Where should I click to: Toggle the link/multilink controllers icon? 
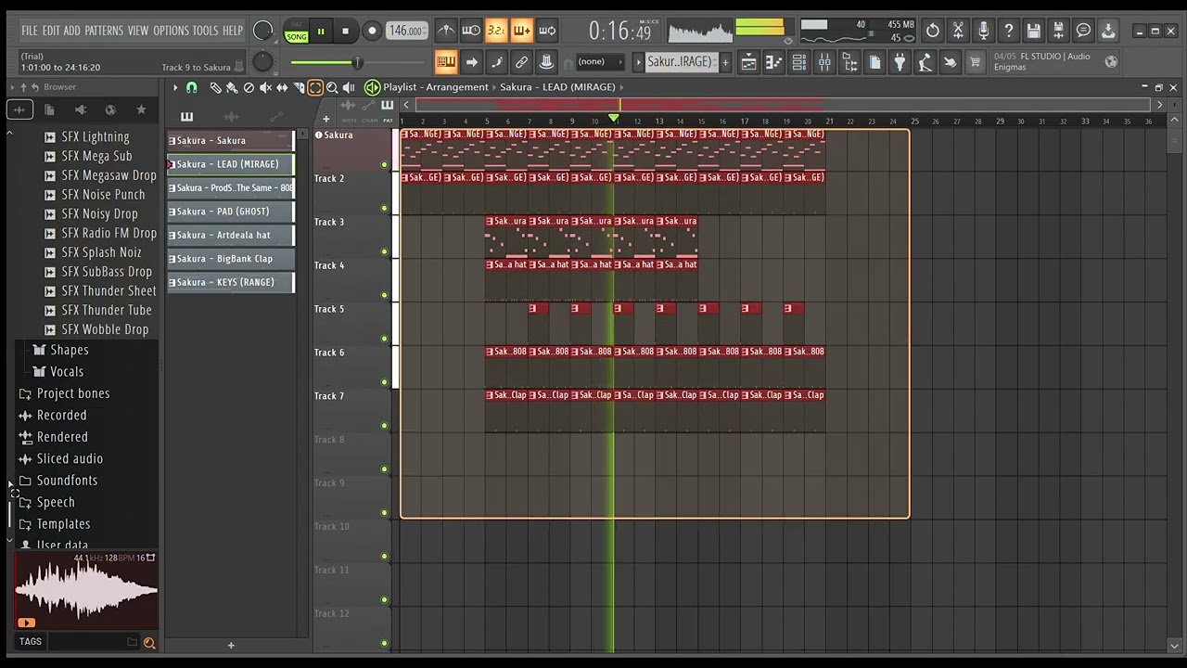pyautogui.click(x=521, y=62)
